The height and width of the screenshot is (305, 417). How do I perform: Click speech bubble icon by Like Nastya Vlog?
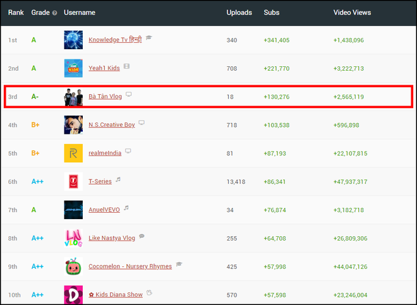click(x=142, y=236)
